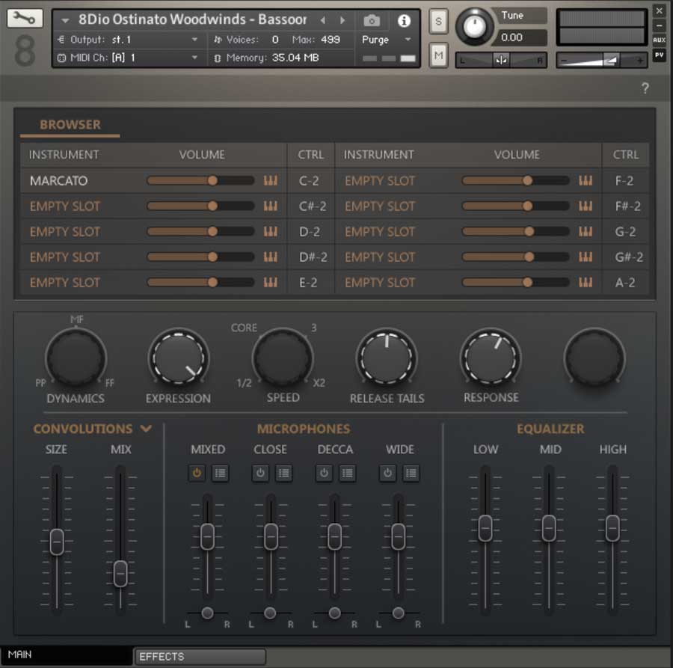
Task: Expand the CONVOLUTIONS chevron
Action: 146,429
